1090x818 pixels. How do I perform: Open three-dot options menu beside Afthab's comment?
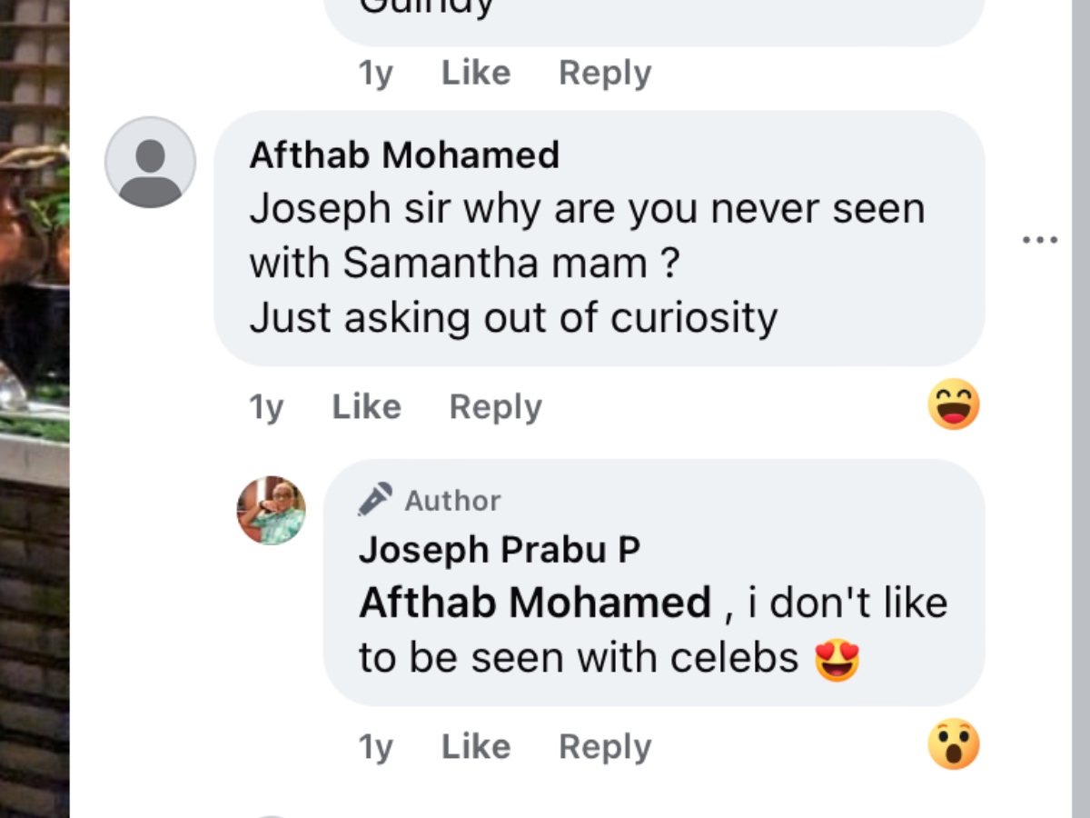[x=1039, y=240]
